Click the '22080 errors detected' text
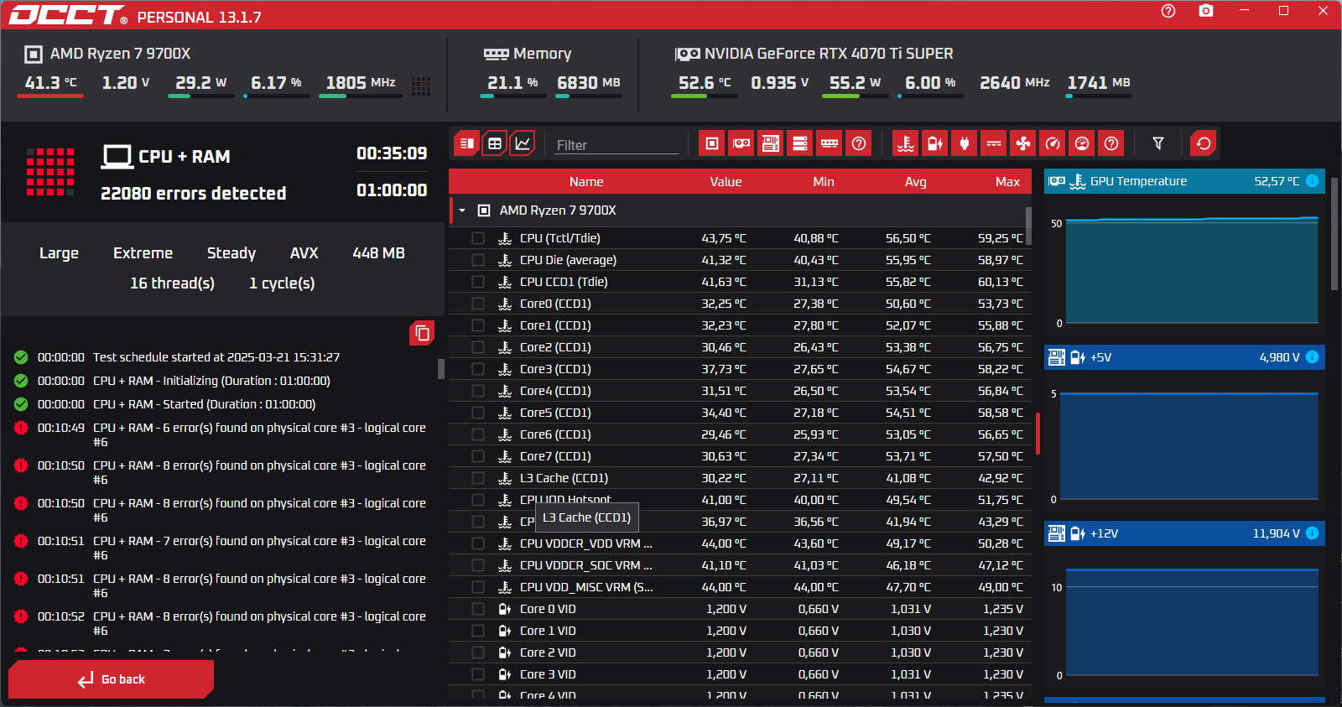Image resolution: width=1342 pixels, height=707 pixels. [193, 194]
